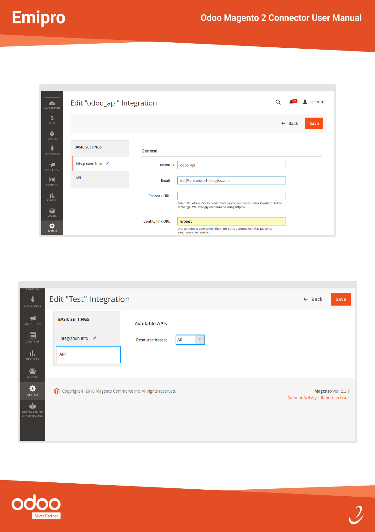Open the notifications bell with 10 badge
375x532 pixels.
click(x=293, y=102)
